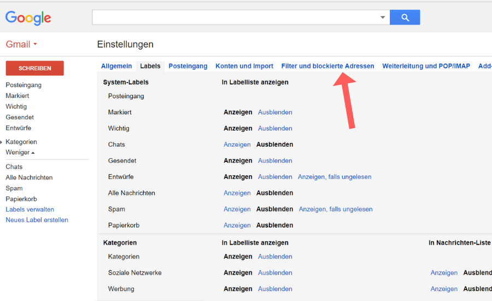
Task: Open the Gmail dropdown menu
Action: pyautogui.click(x=21, y=44)
